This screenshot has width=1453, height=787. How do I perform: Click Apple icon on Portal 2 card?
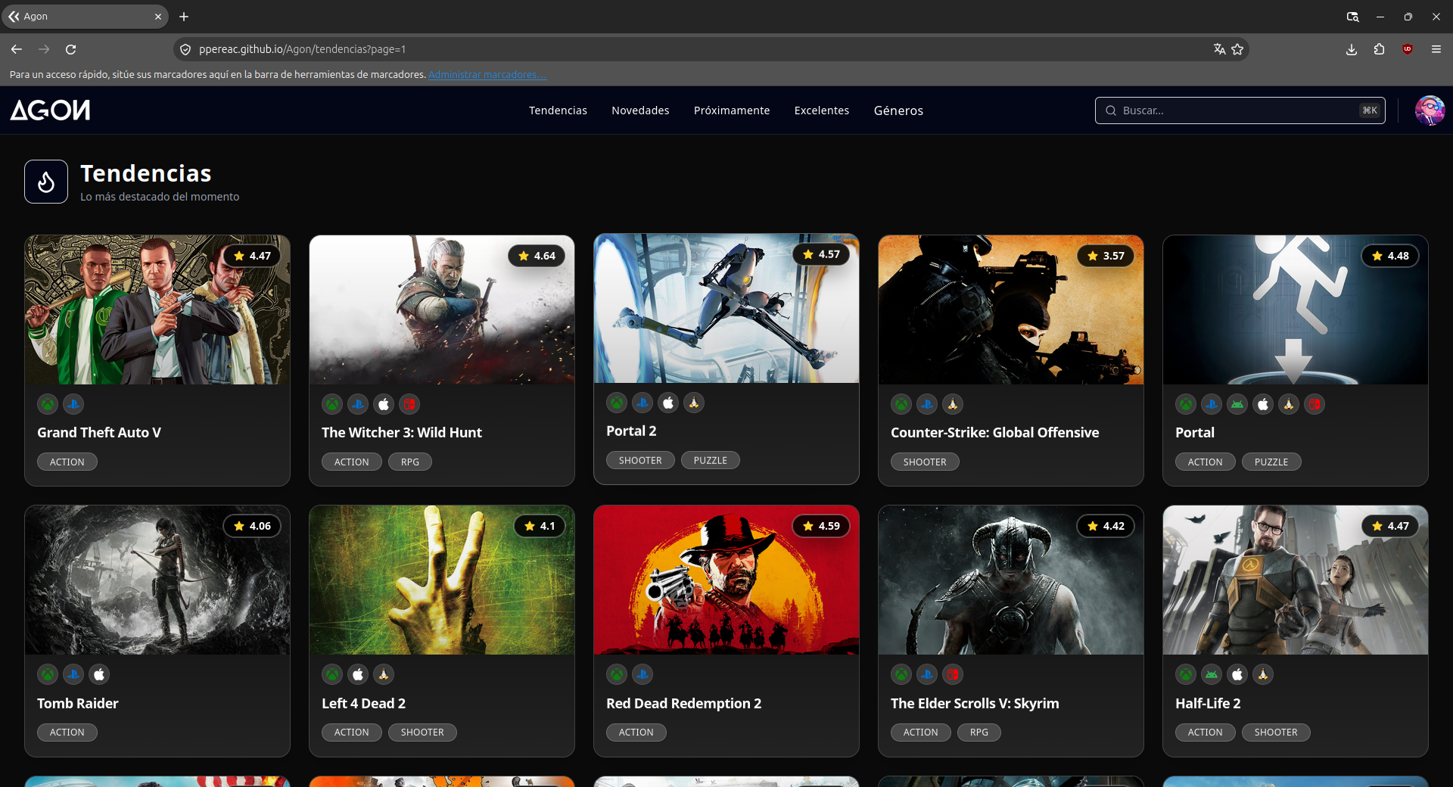click(668, 403)
